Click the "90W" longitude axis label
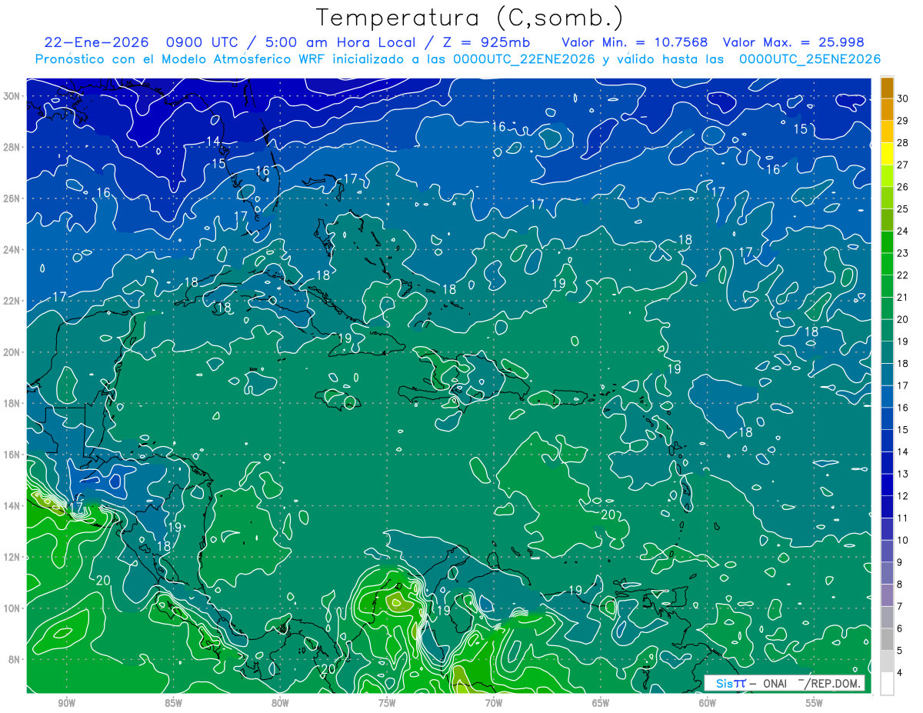 pyautogui.click(x=66, y=703)
